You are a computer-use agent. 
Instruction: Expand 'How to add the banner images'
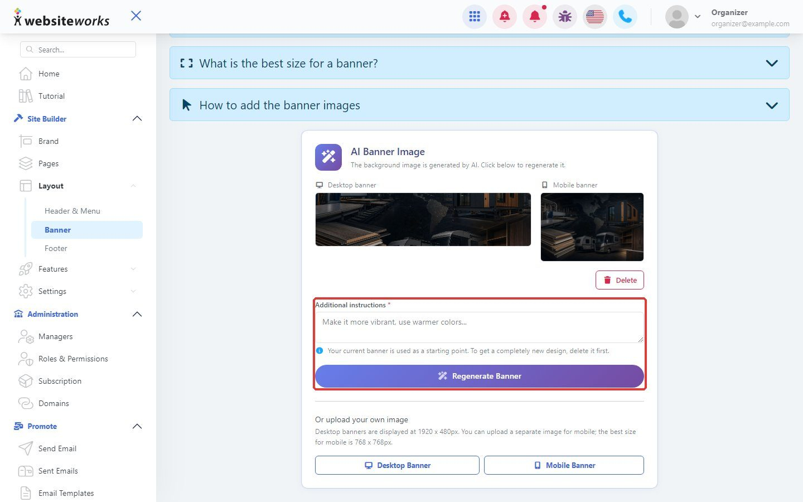click(x=480, y=105)
